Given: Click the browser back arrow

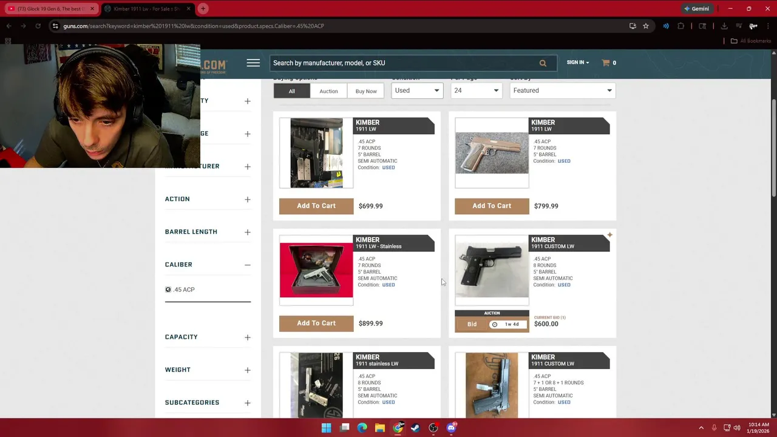Looking at the screenshot, I should pyautogui.click(x=8, y=26).
